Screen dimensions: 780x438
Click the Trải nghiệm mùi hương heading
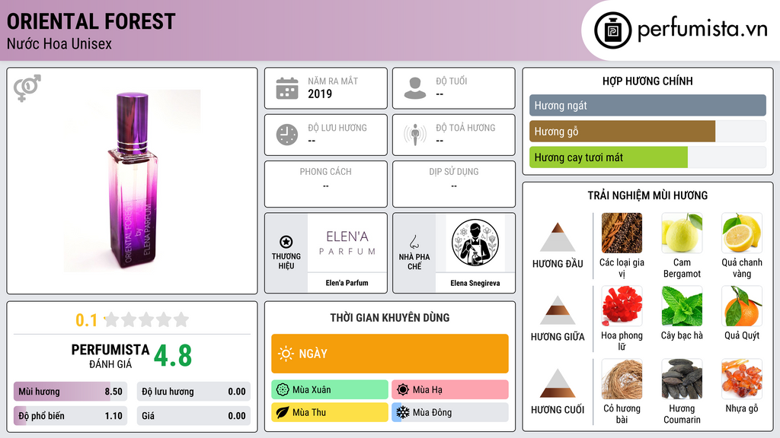[x=647, y=195]
